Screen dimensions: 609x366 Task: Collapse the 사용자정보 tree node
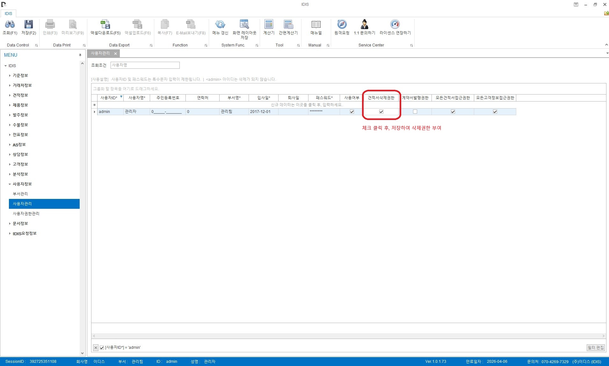(x=10, y=184)
